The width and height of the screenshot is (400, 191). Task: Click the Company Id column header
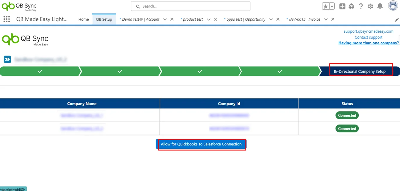(x=229, y=103)
